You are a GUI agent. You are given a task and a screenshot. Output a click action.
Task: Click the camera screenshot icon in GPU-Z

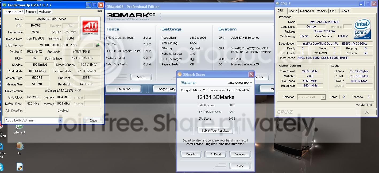(100, 11)
